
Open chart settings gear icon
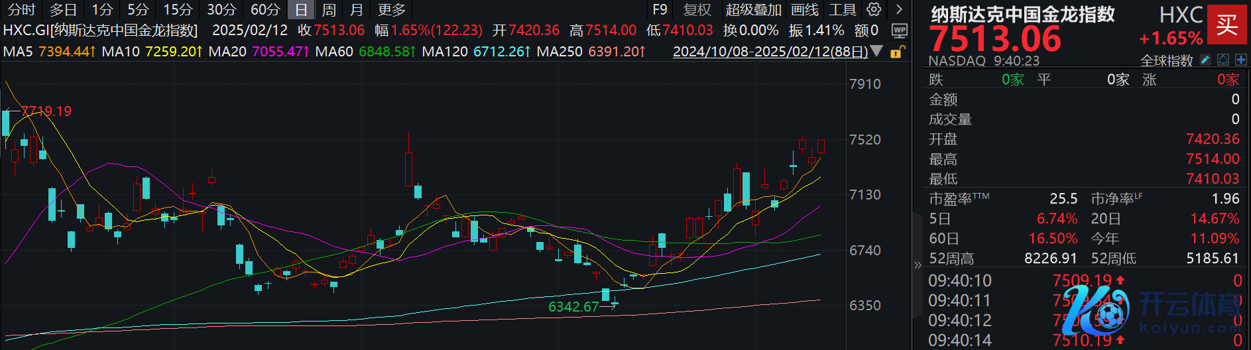pyautogui.click(x=874, y=9)
